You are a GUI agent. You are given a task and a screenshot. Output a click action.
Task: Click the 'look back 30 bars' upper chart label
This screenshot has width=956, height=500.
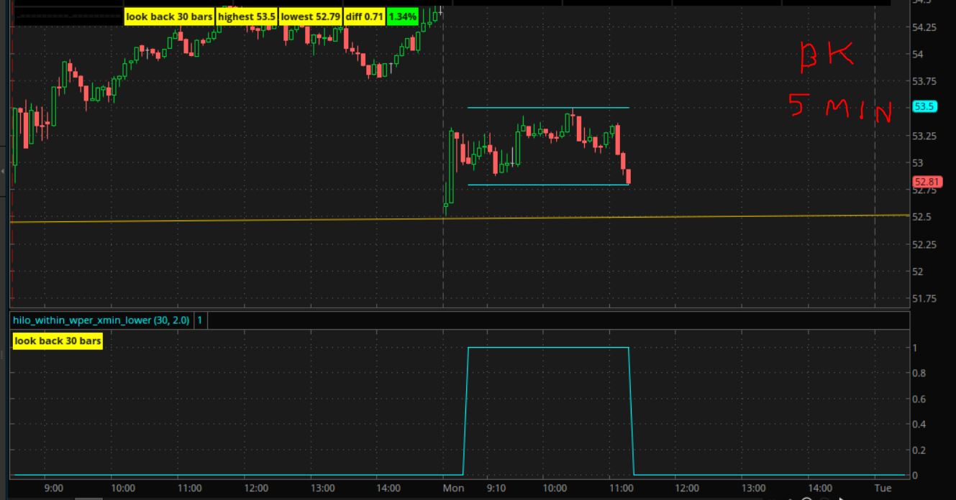[x=169, y=17]
